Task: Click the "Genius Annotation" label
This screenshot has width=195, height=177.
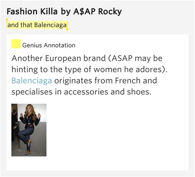Action: [49, 45]
